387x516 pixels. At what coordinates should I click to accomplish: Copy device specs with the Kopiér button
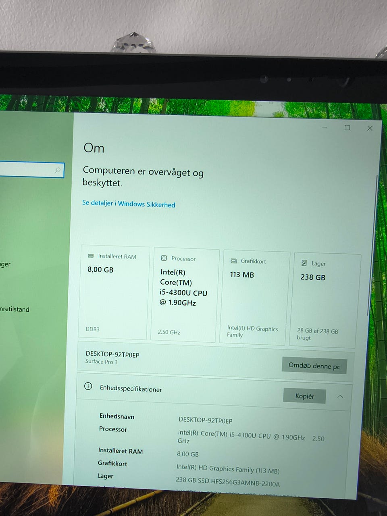point(304,396)
